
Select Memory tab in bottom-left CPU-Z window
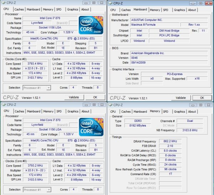click(48, 111)
